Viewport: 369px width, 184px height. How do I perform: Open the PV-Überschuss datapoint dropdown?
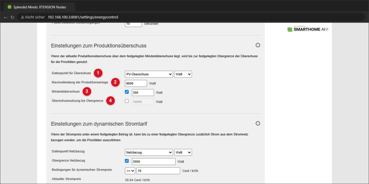149,74
